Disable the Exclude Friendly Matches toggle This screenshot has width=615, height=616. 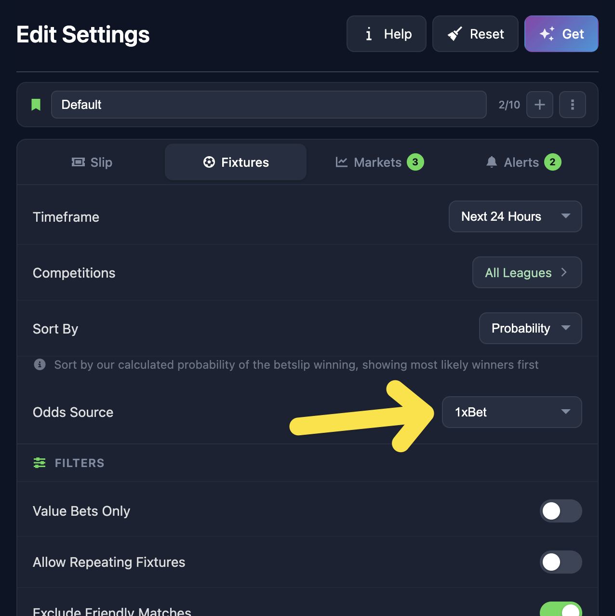pos(561,610)
